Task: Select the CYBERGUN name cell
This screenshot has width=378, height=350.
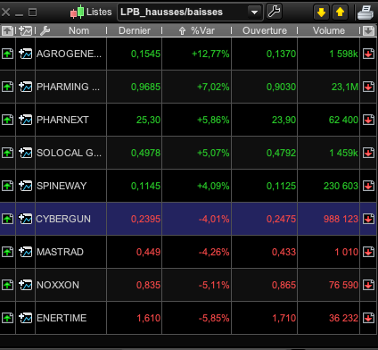Action: (70, 219)
